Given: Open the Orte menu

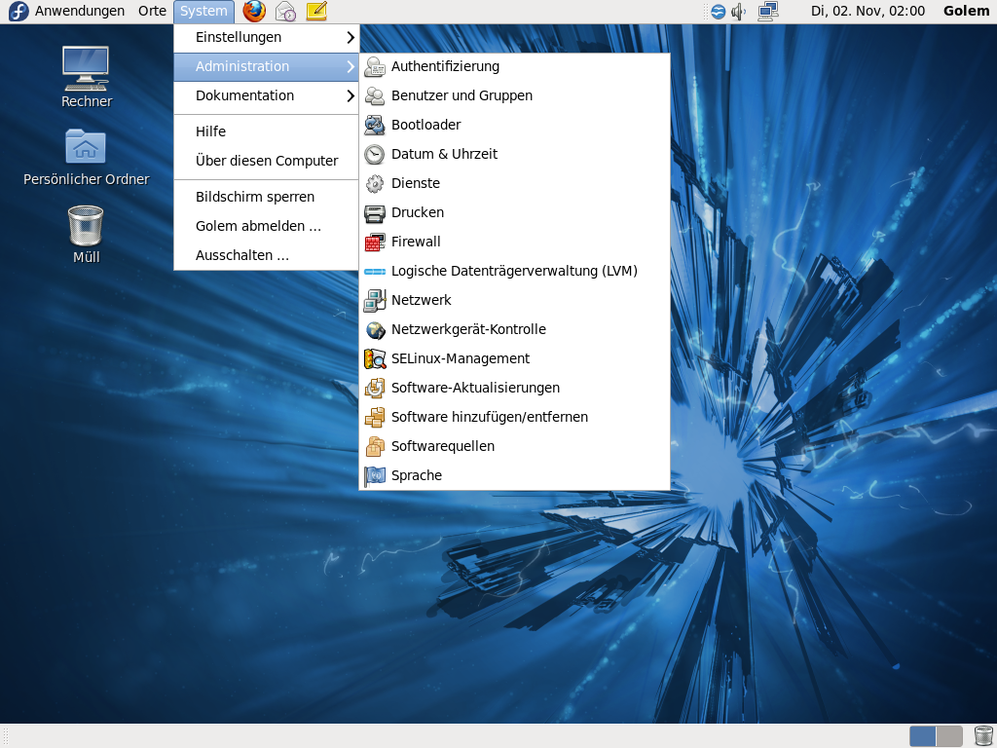Looking at the screenshot, I should click(152, 12).
